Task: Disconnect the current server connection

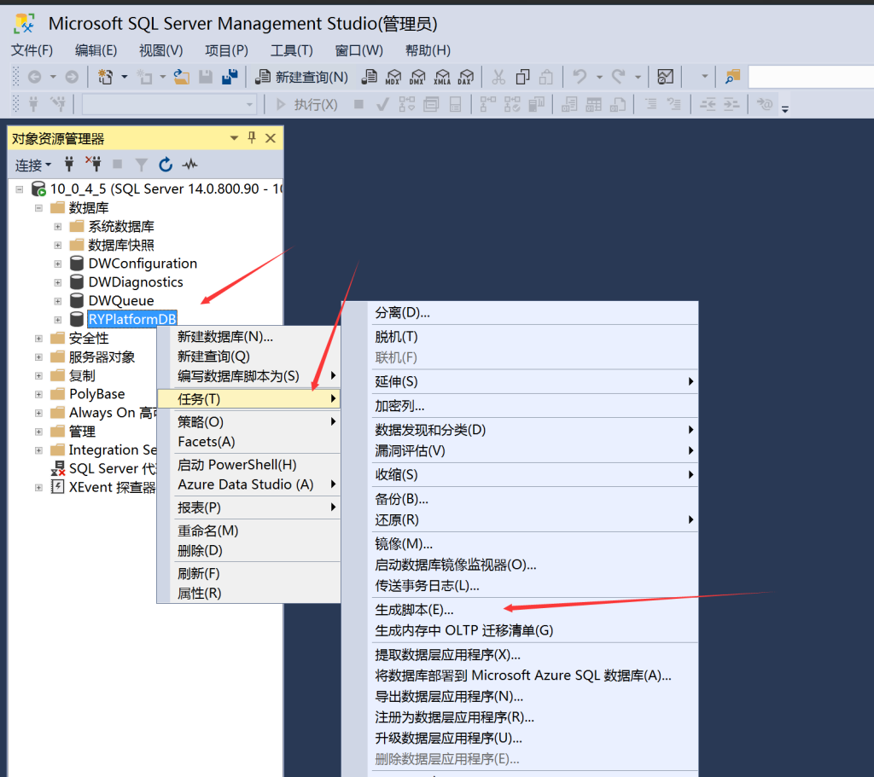Action: point(96,164)
